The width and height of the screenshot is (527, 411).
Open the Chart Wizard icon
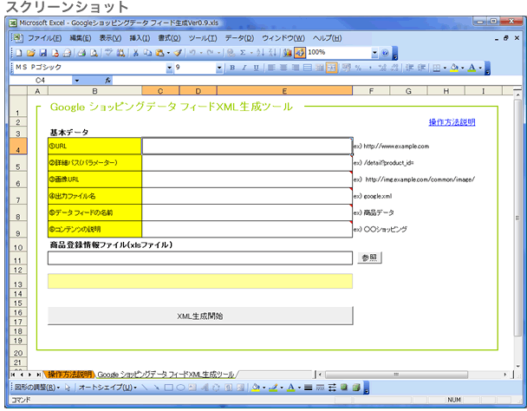pos(288,53)
